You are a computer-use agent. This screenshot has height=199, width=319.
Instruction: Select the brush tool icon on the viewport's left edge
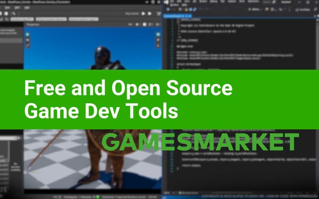click(28, 45)
